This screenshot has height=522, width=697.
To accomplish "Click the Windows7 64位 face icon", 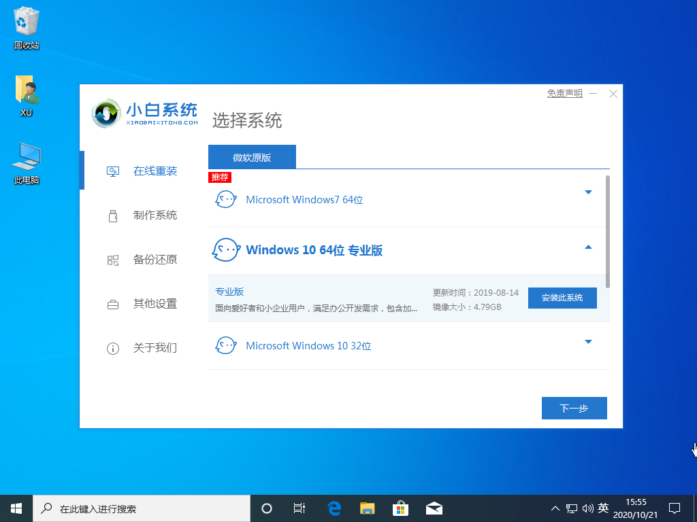I will click(x=225, y=200).
